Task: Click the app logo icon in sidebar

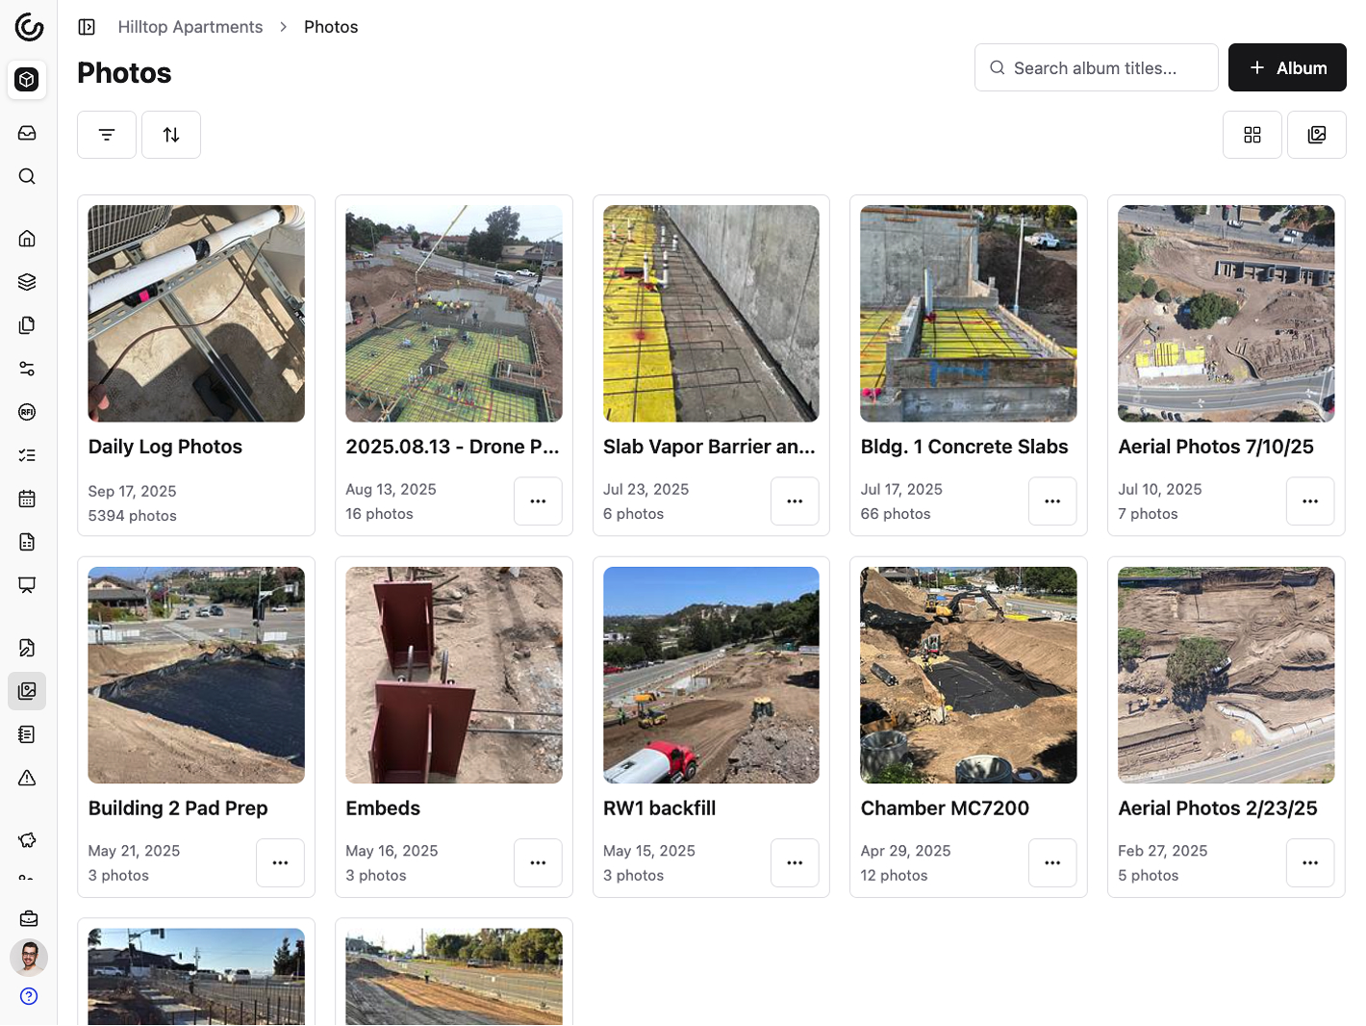Action: (x=29, y=27)
